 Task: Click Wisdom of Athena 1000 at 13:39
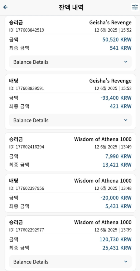tap(103, 222)
